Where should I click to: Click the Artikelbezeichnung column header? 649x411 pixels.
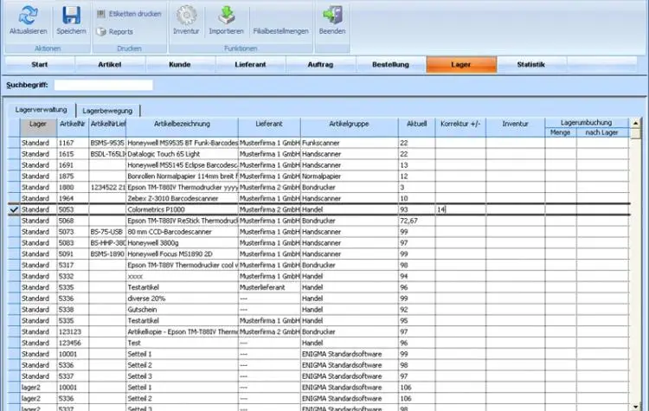pyautogui.click(x=181, y=124)
